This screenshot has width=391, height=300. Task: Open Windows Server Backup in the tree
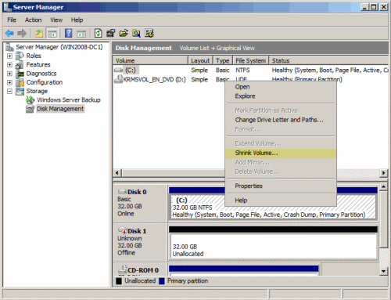(x=69, y=100)
